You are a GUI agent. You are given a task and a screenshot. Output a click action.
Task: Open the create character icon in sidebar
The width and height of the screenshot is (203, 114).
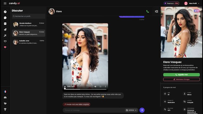(5, 29)
